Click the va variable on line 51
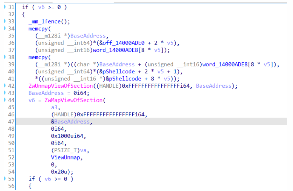Image resolution: width=293 pixels, height=191 pixels. coord(83,150)
